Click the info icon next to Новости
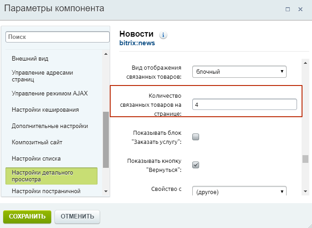312x228 pixels. click(164, 35)
